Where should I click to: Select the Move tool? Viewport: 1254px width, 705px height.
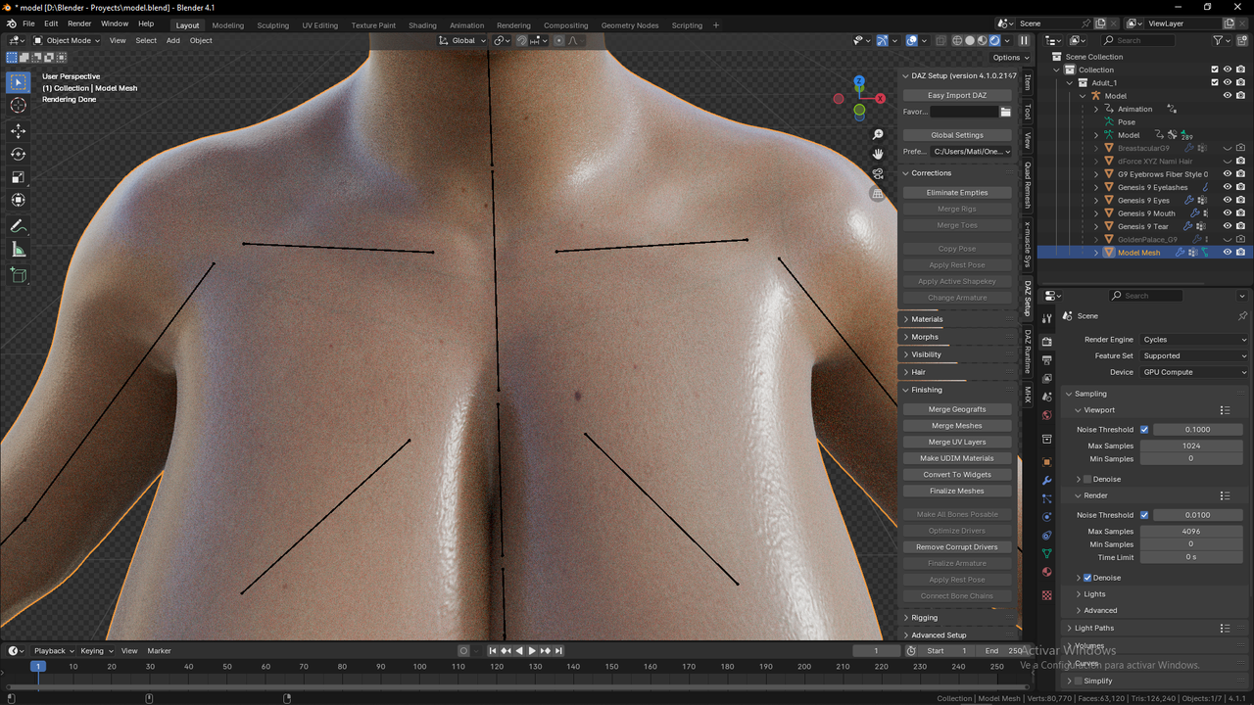[19, 130]
